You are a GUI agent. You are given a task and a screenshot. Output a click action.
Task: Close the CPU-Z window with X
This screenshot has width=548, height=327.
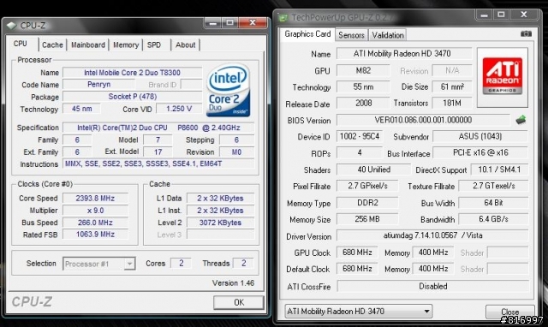[253, 23]
